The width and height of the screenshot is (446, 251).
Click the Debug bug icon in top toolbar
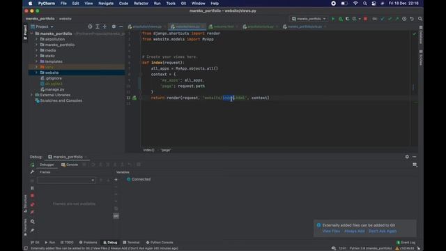pos(340,19)
